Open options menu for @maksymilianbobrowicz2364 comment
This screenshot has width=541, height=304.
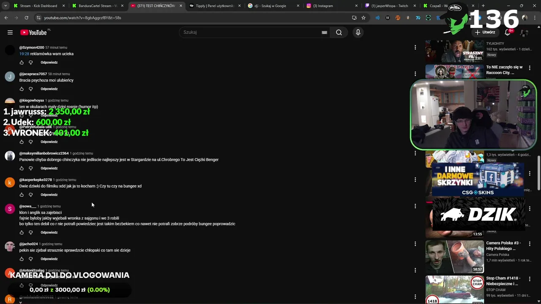pyautogui.click(x=415, y=153)
